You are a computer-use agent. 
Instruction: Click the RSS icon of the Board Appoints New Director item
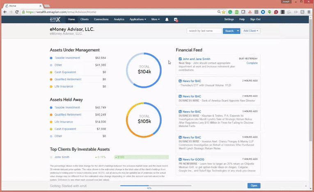point(180,96)
